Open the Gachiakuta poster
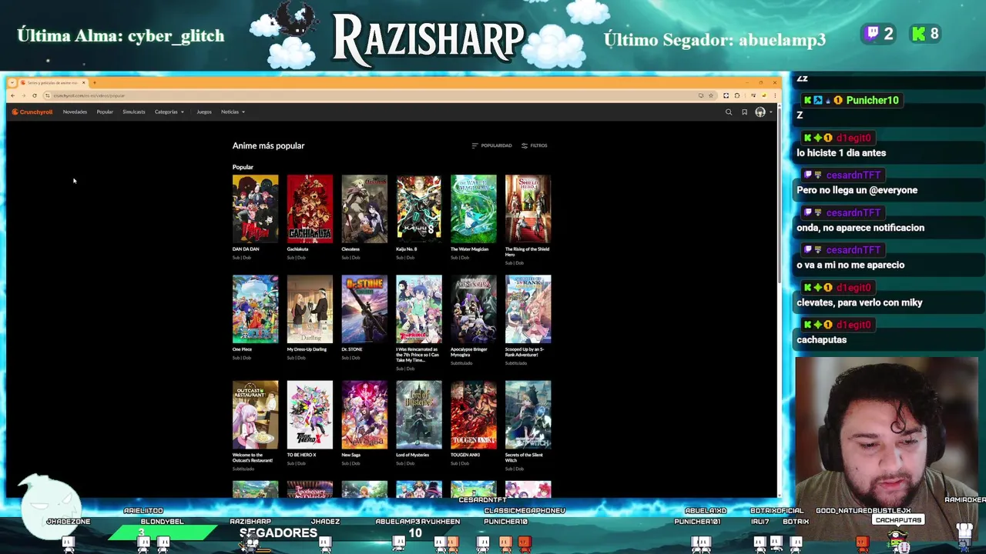Screen dimensions: 986x554 [310, 209]
